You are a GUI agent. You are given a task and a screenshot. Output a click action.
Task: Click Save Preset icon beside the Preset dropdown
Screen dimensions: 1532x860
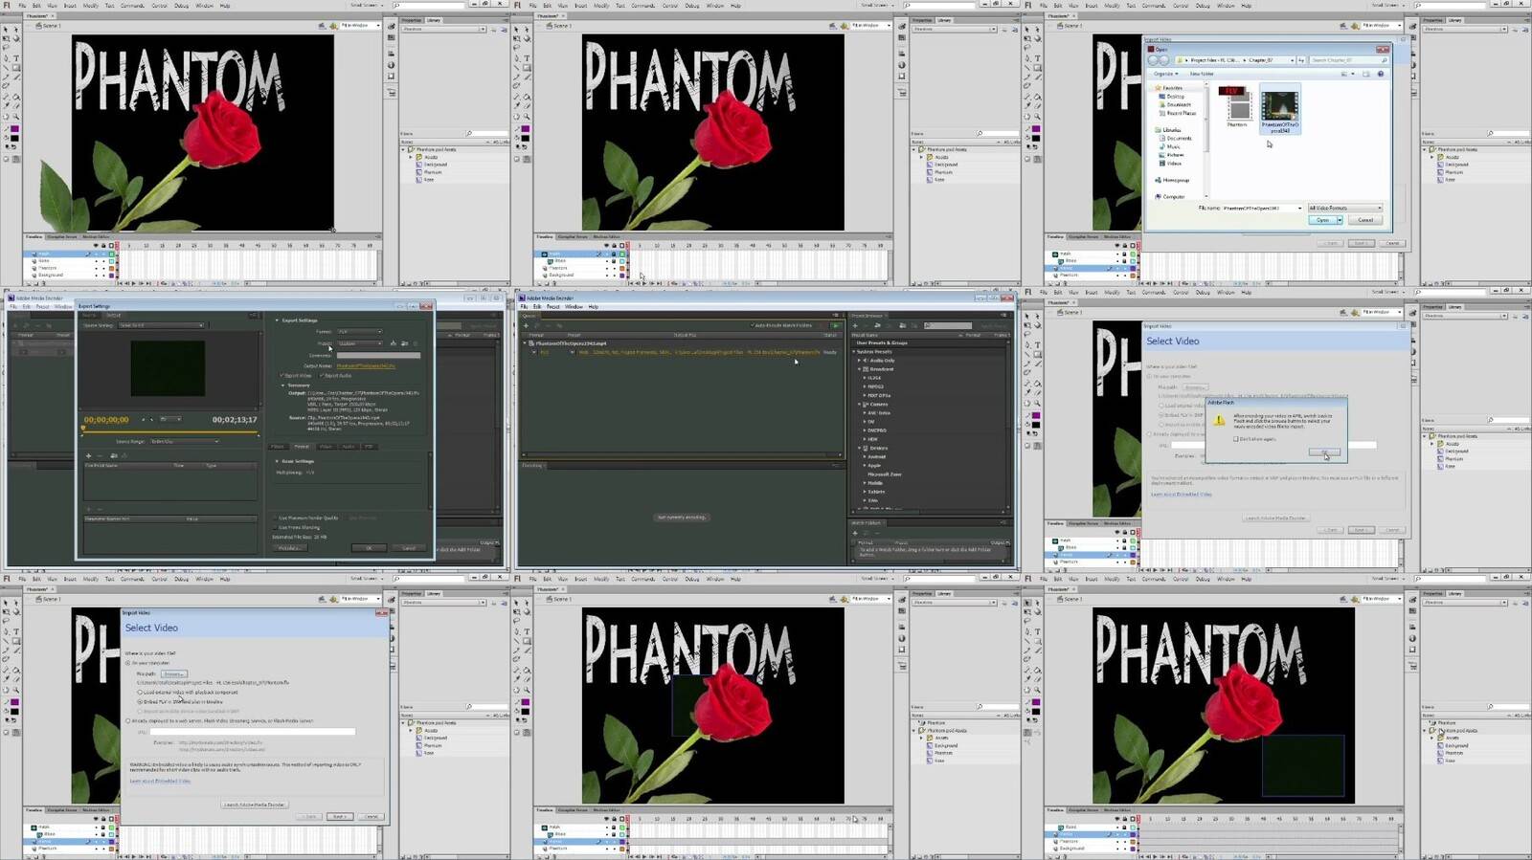pyautogui.click(x=394, y=343)
